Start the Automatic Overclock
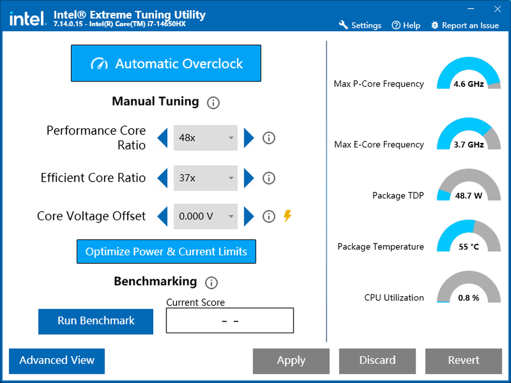Image resolution: width=511 pixels, height=383 pixels. [166, 64]
